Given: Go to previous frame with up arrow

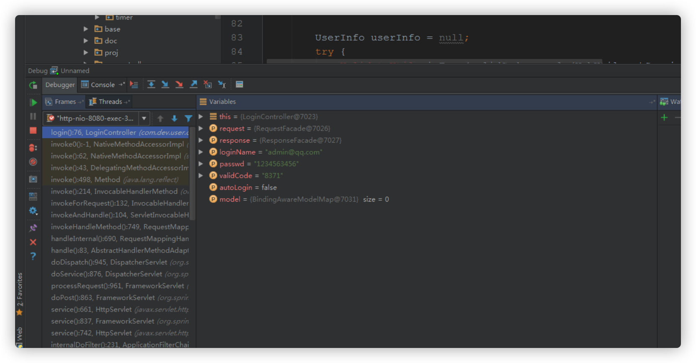Looking at the screenshot, I should (x=160, y=118).
